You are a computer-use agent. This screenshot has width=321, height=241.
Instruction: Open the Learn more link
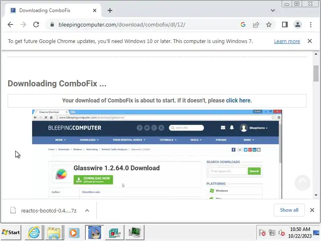[x=287, y=41]
